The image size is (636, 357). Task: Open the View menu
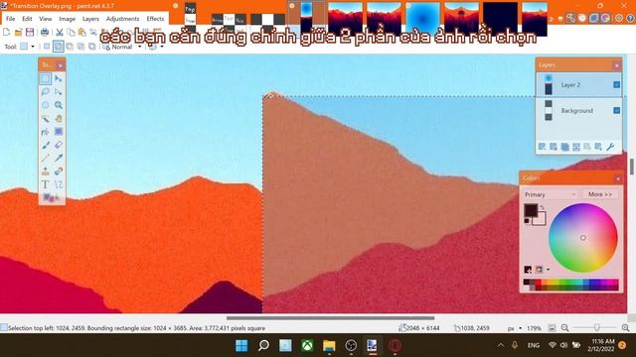[x=46, y=19]
